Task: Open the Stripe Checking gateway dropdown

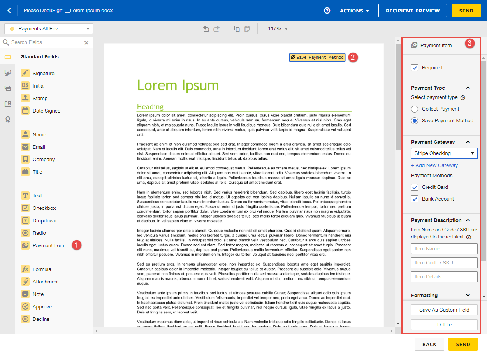Action: click(444, 153)
